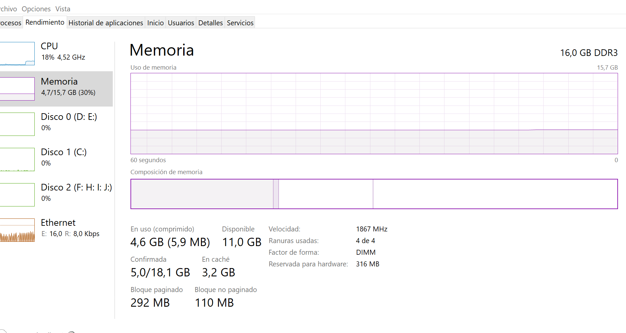Click the in-use segment of the memory composition bar

pos(202,194)
